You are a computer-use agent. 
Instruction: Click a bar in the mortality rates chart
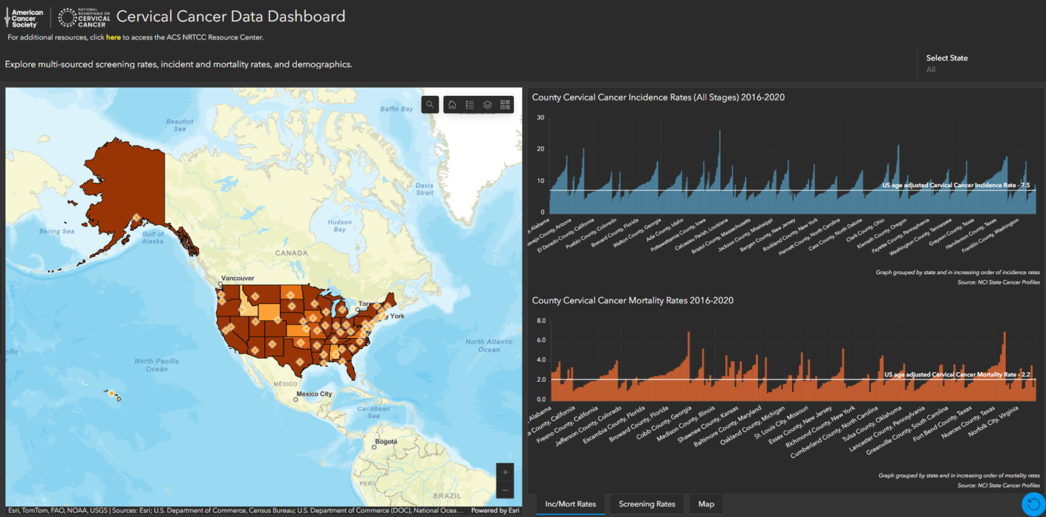[681, 388]
